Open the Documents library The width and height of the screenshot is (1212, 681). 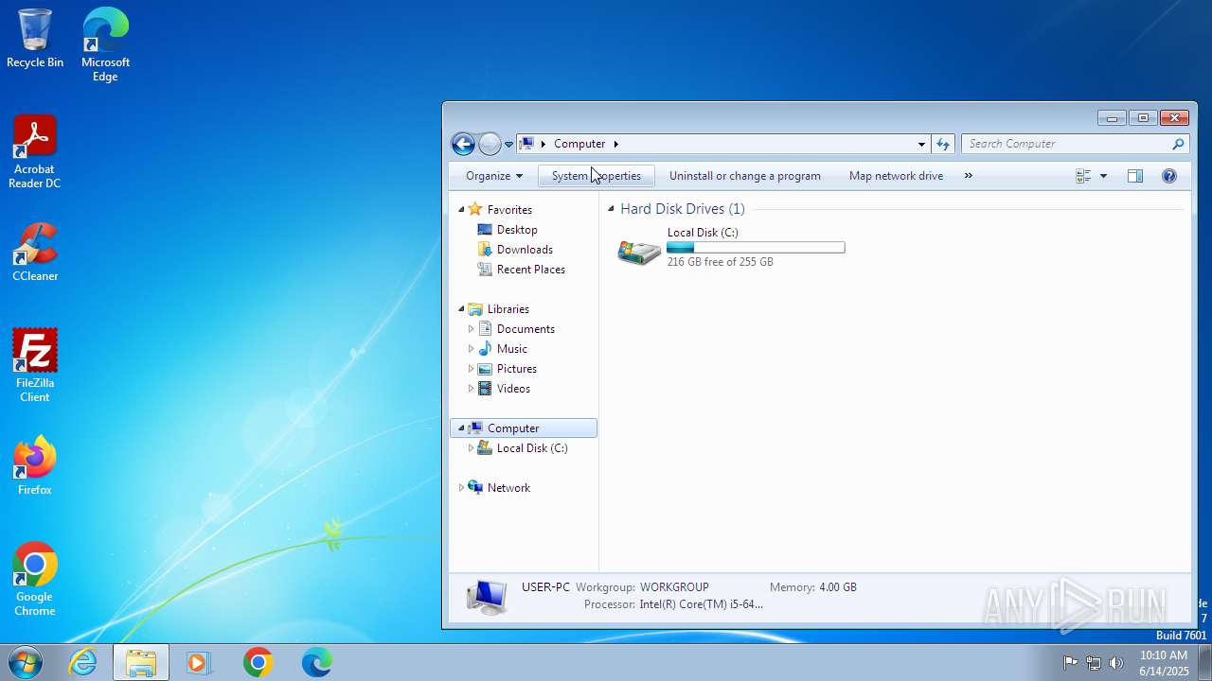coord(526,329)
